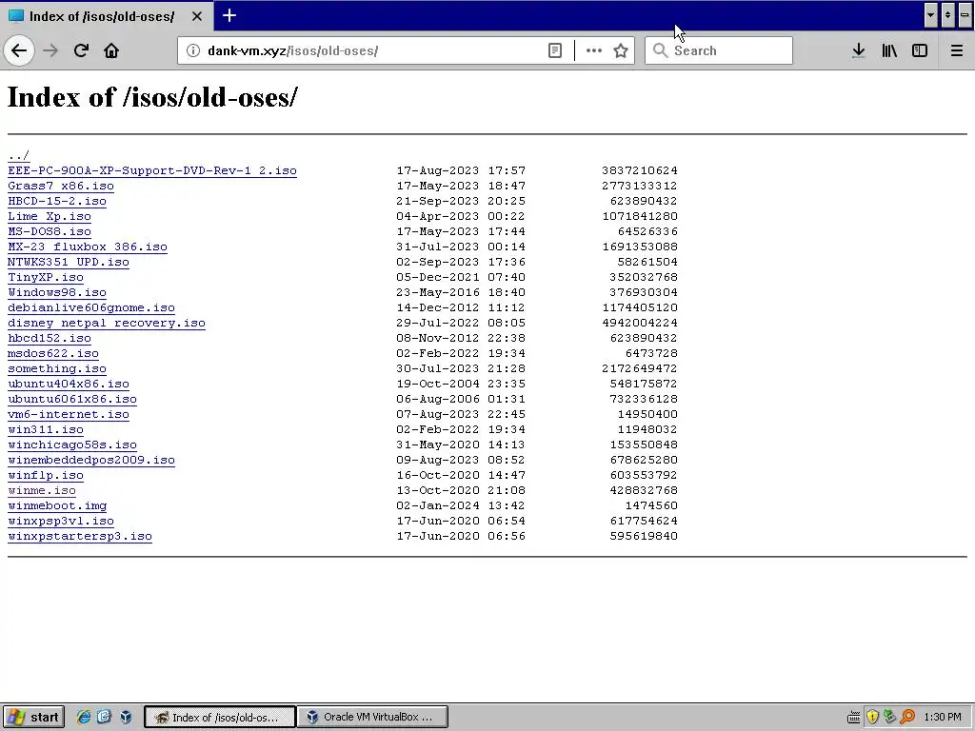Switch to Index of /isos/old-os taskbar button

click(x=220, y=717)
